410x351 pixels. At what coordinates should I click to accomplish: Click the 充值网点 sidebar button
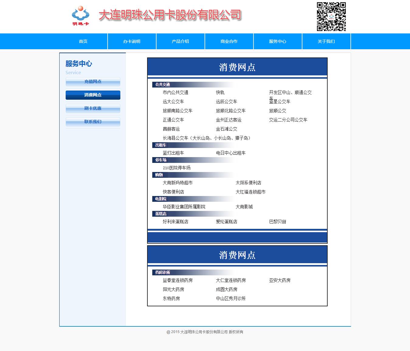[93, 82]
